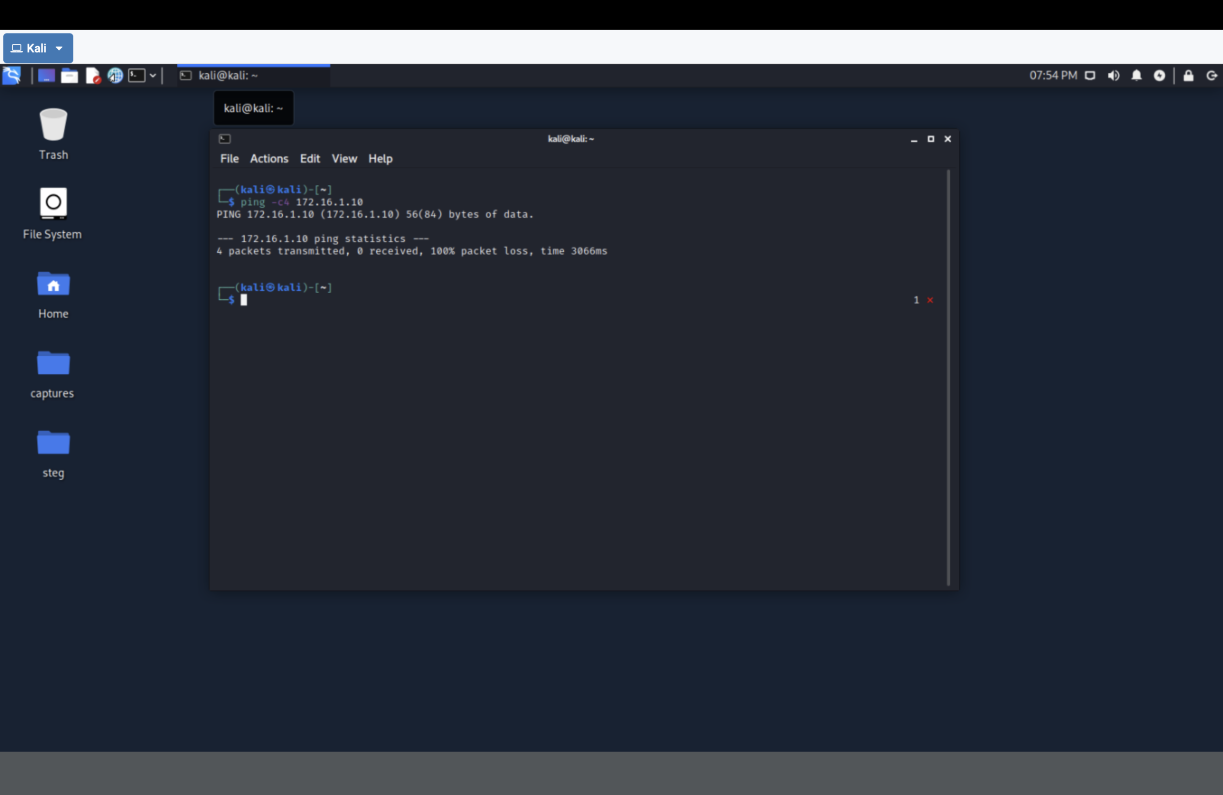Open the terminal View menu

click(x=344, y=159)
